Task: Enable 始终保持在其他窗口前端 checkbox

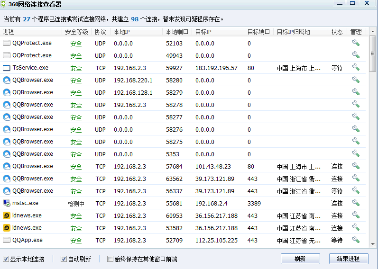Action: (x=110, y=259)
